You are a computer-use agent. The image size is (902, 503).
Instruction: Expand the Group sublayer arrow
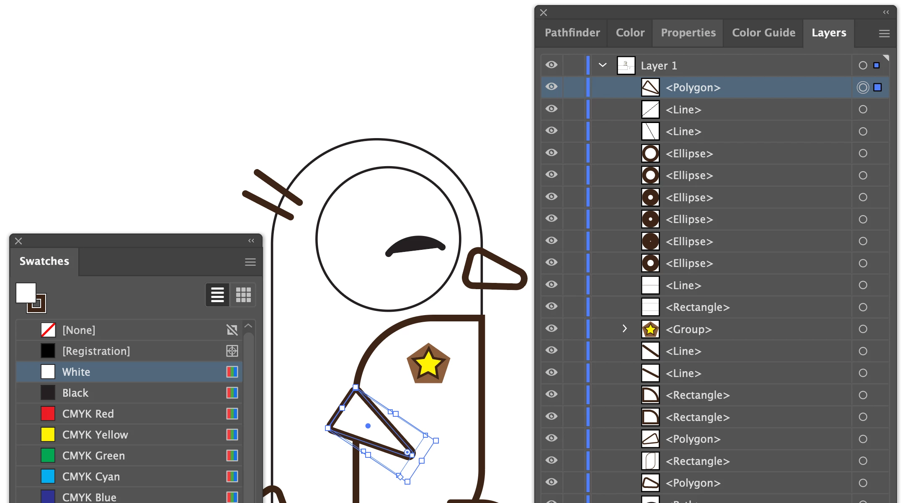[624, 328]
